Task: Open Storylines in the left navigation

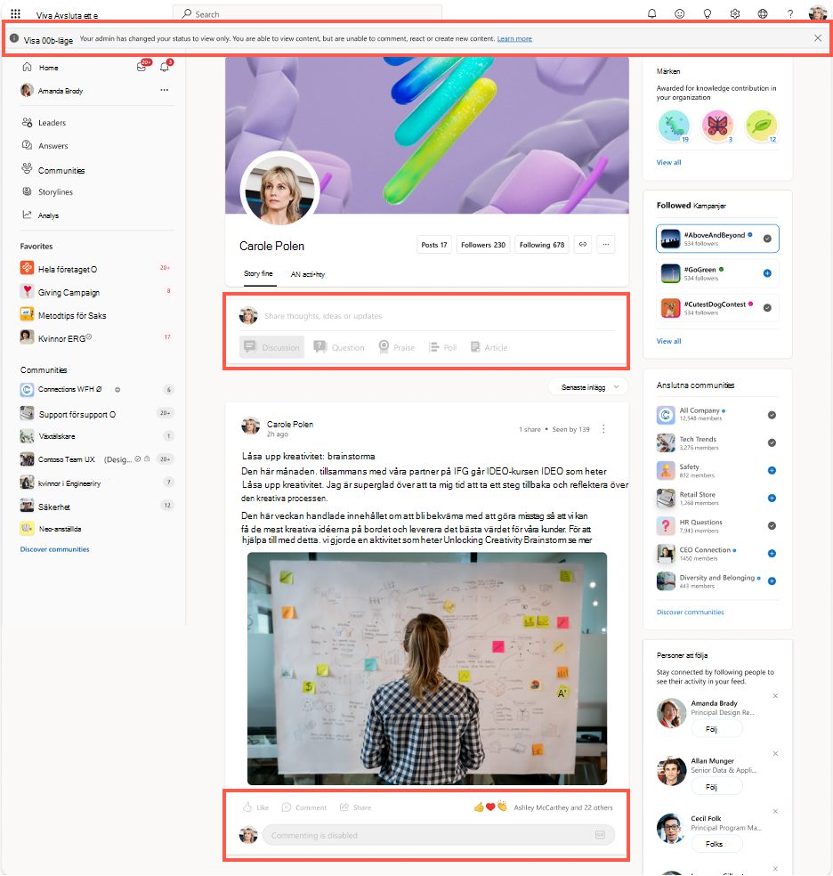Action: [55, 191]
